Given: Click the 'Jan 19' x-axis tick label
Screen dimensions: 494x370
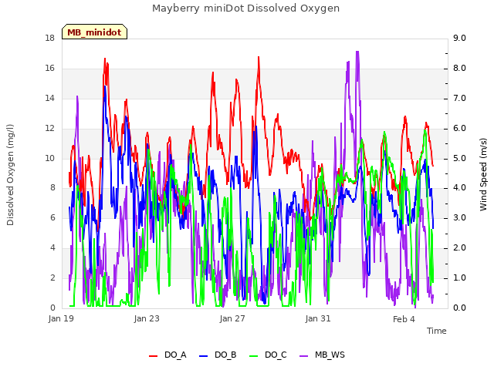Looking at the screenshot, I should coord(61,318).
